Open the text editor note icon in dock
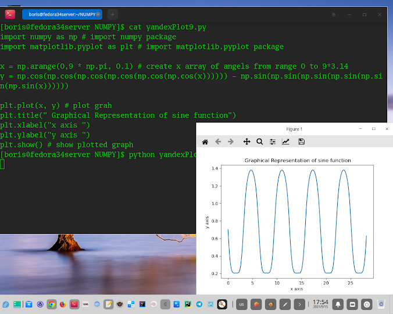Image resolution: width=393 pixels, height=314 pixels. click(x=109, y=304)
